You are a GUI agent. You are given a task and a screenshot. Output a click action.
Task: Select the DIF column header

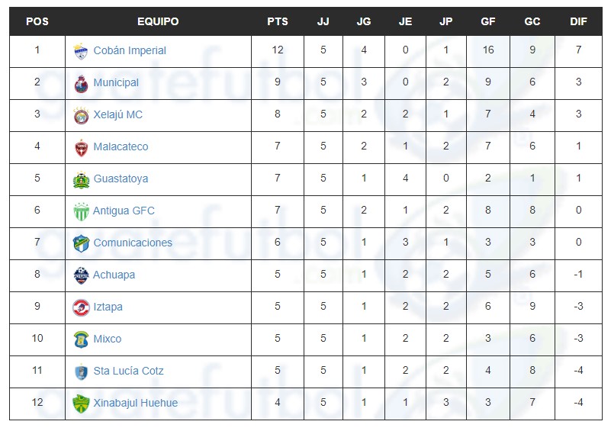pyautogui.click(x=578, y=22)
